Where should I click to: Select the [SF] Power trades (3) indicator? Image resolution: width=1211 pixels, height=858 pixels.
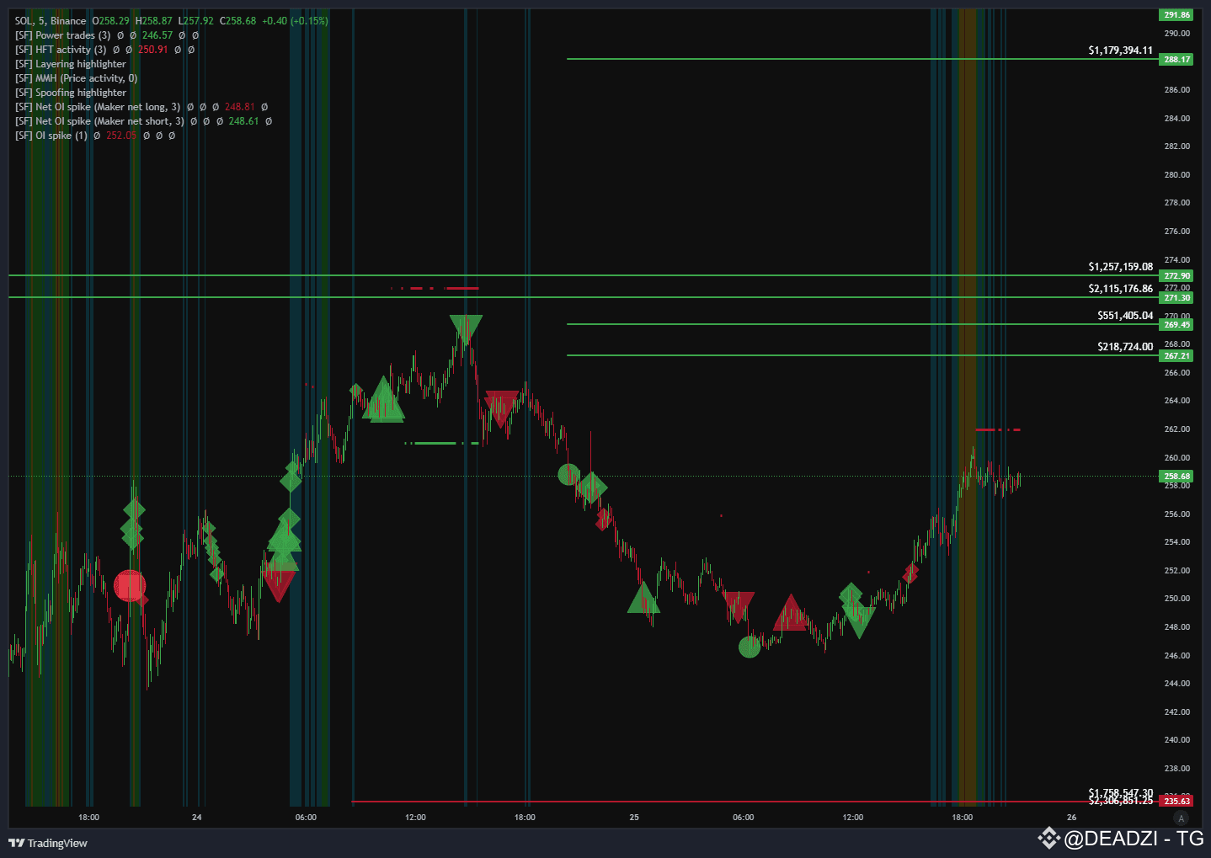click(62, 35)
